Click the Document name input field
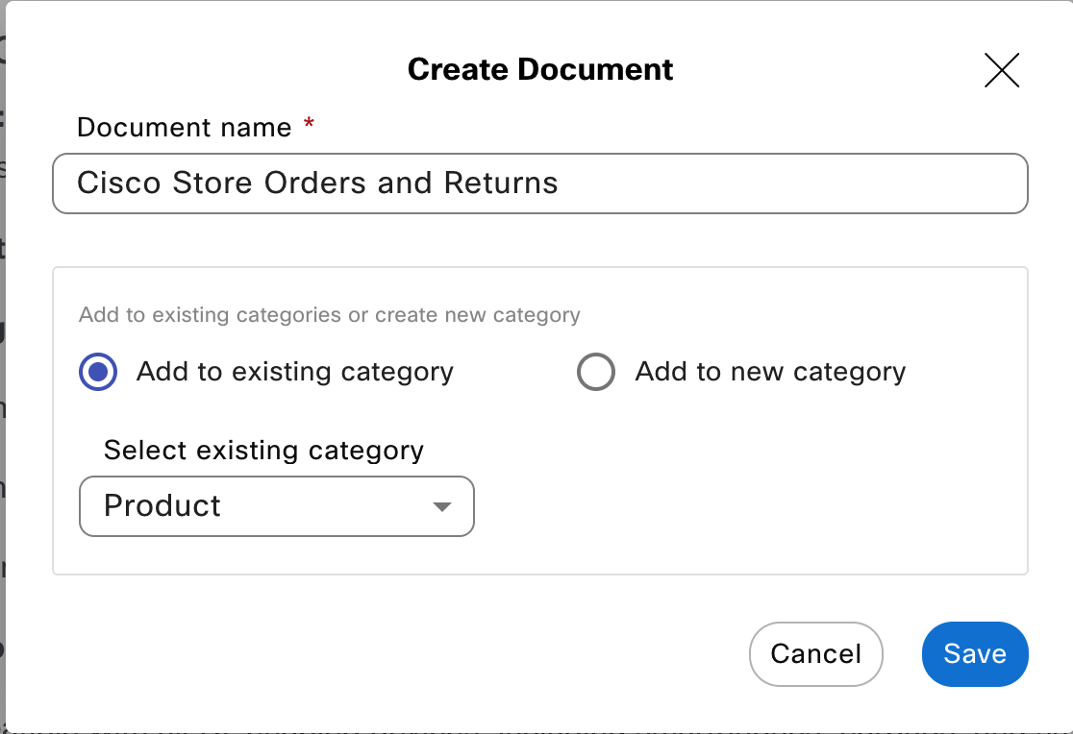 tap(538, 183)
